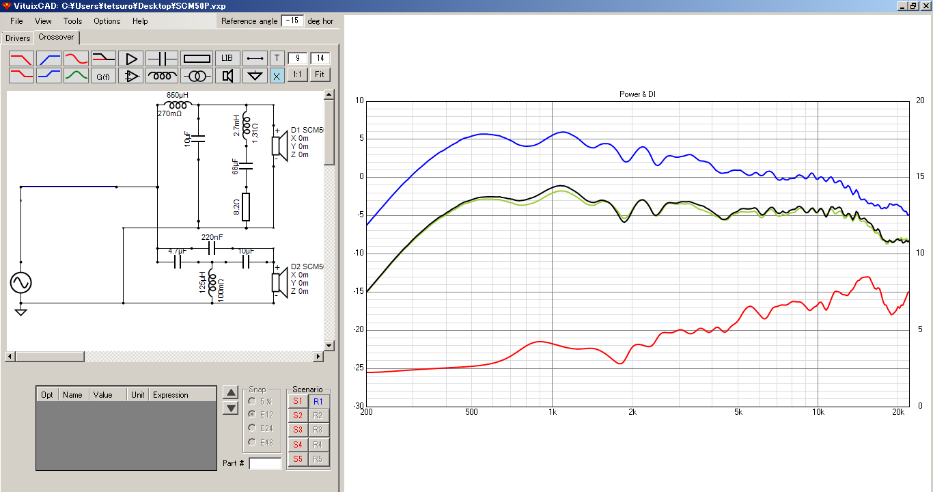Move part up with up arrow button
The height and width of the screenshot is (492, 933).
tap(231, 393)
